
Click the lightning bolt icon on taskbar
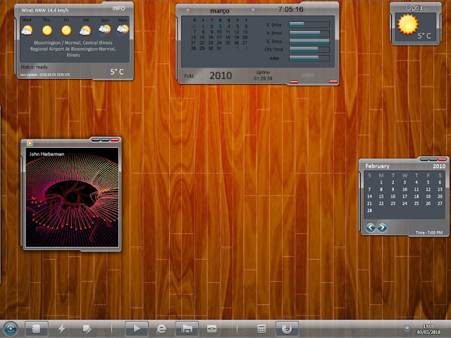pyautogui.click(x=62, y=328)
